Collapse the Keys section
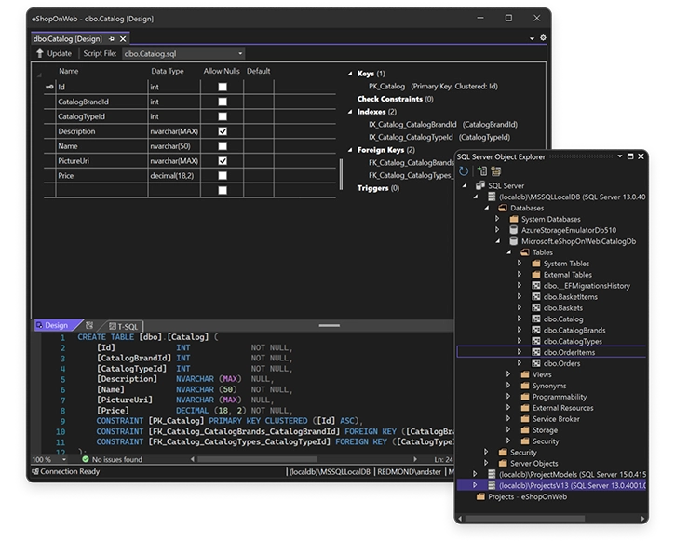Viewport: 675px width, 543px height. 350,74
